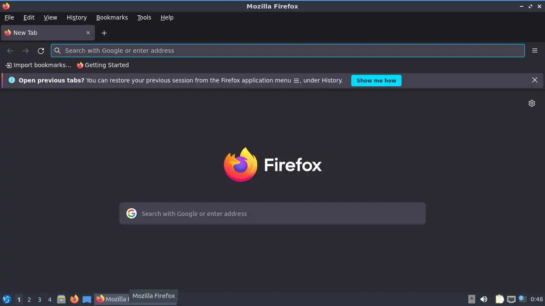Click the Getting Started bookmark

pyautogui.click(x=103, y=65)
